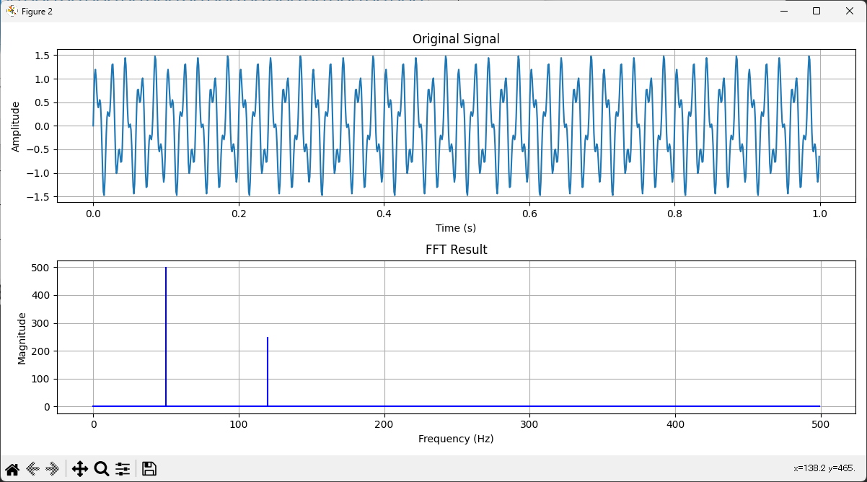Click the FFT Result plot title
This screenshot has width=867, height=482.
[456, 249]
